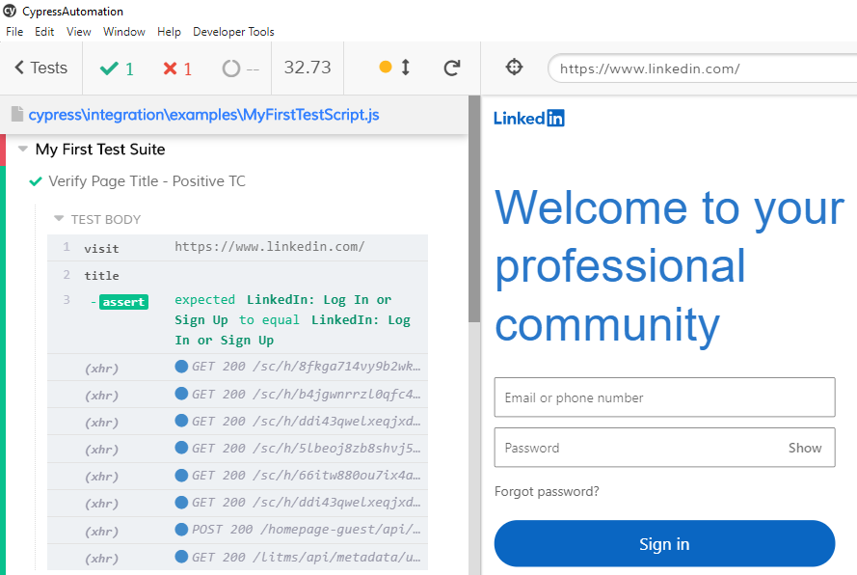Open the MyFirstTestScript.js spec file link
Screen dimensions: 857x575
click(203, 115)
